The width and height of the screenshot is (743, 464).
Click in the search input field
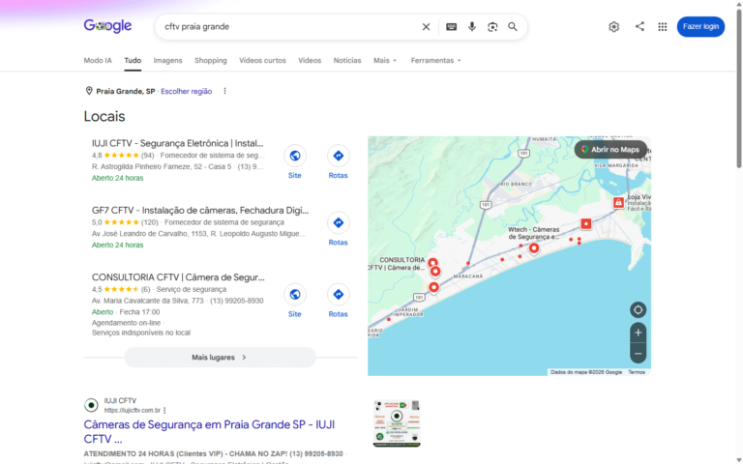(x=289, y=27)
